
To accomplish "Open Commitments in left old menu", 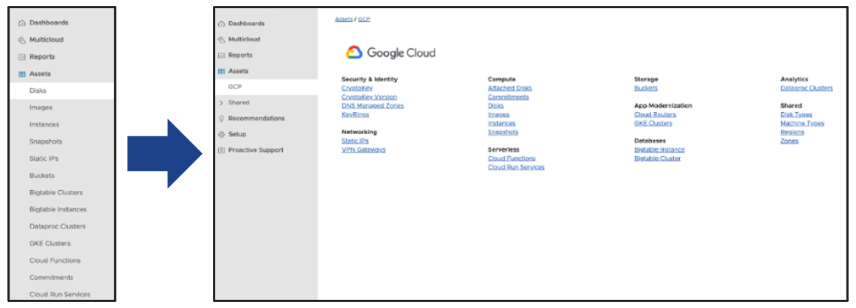I will pos(52,277).
